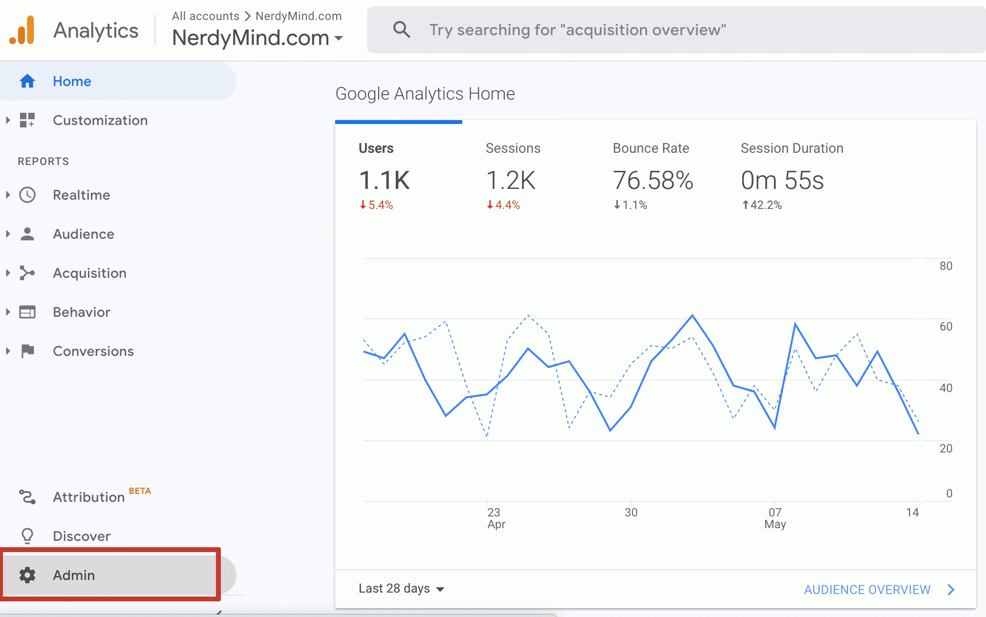Open the Acquisition reports menu item
The height and width of the screenshot is (617, 986).
[x=118, y=273]
